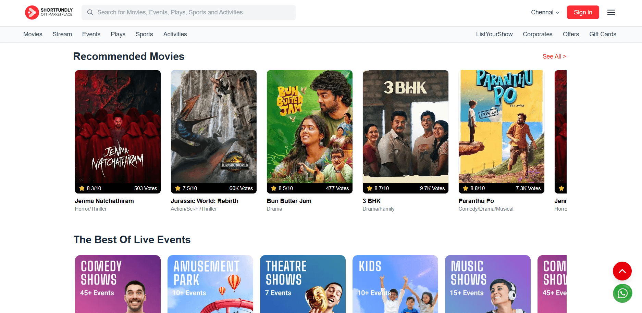The width and height of the screenshot is (642, 313).
Task: Select the Paranthu Po movie poster
Action: tap(501, 127)
